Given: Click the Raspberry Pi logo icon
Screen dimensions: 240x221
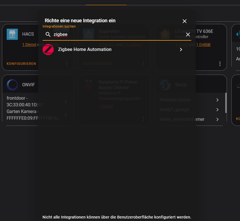Looking at the screenshot, I should [89, 85].
